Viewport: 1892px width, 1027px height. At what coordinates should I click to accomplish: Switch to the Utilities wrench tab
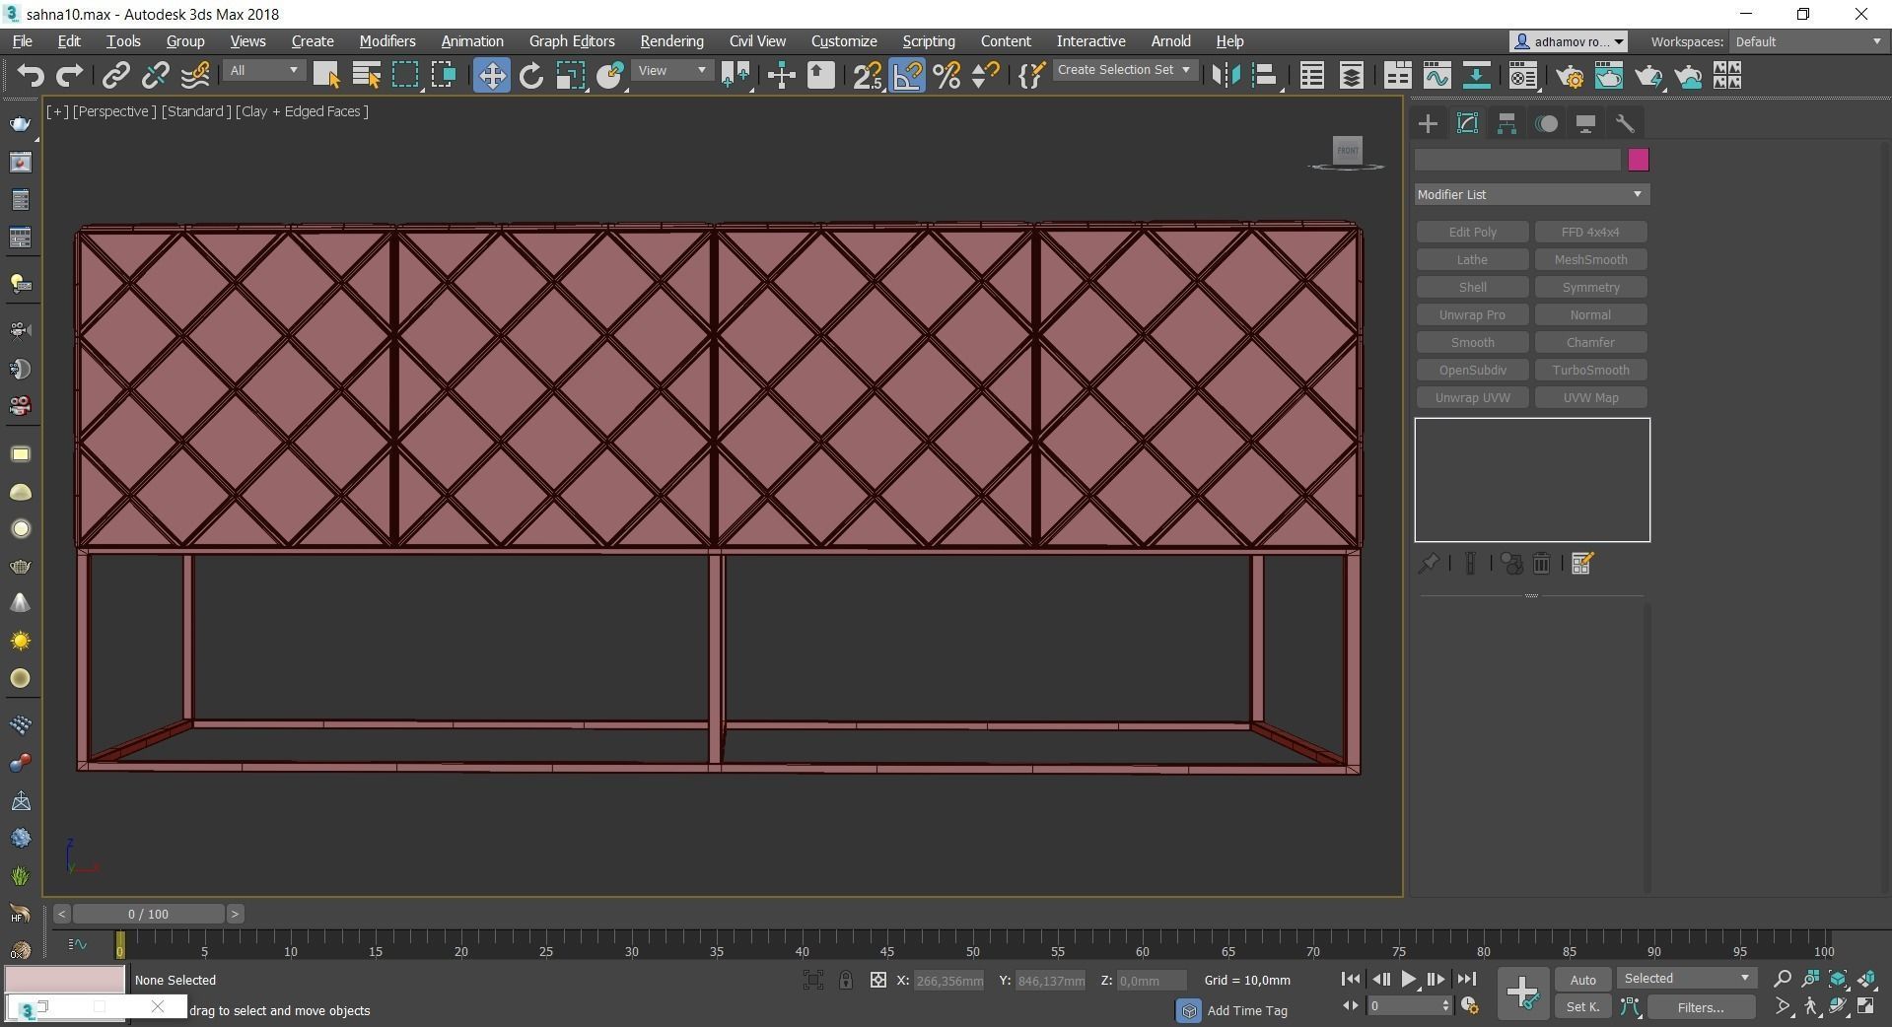1625,123
